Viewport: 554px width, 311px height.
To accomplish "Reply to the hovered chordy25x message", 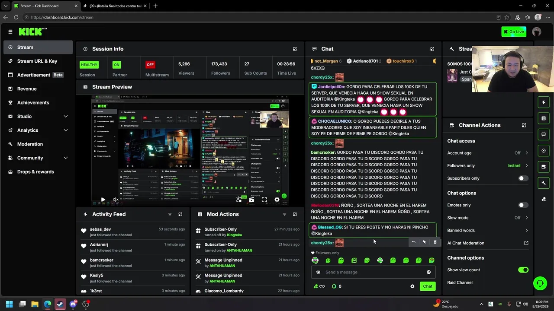I will [413, 242].
